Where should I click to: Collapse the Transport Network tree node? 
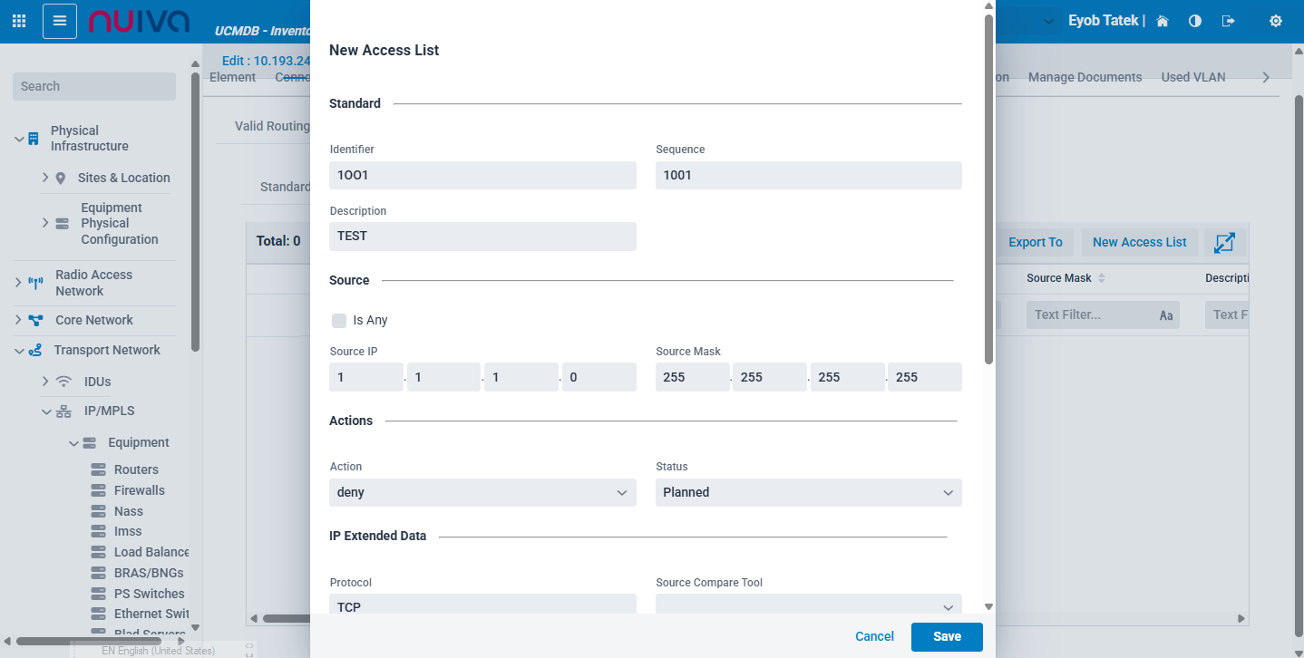click(19, 351)
